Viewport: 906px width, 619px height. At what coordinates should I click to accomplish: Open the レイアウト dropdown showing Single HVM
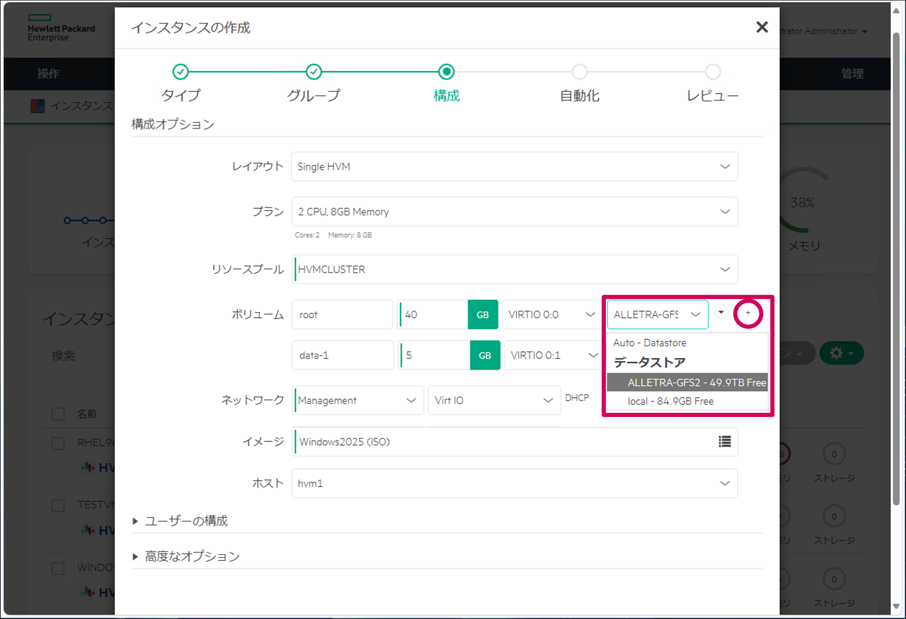coord(513,166)
